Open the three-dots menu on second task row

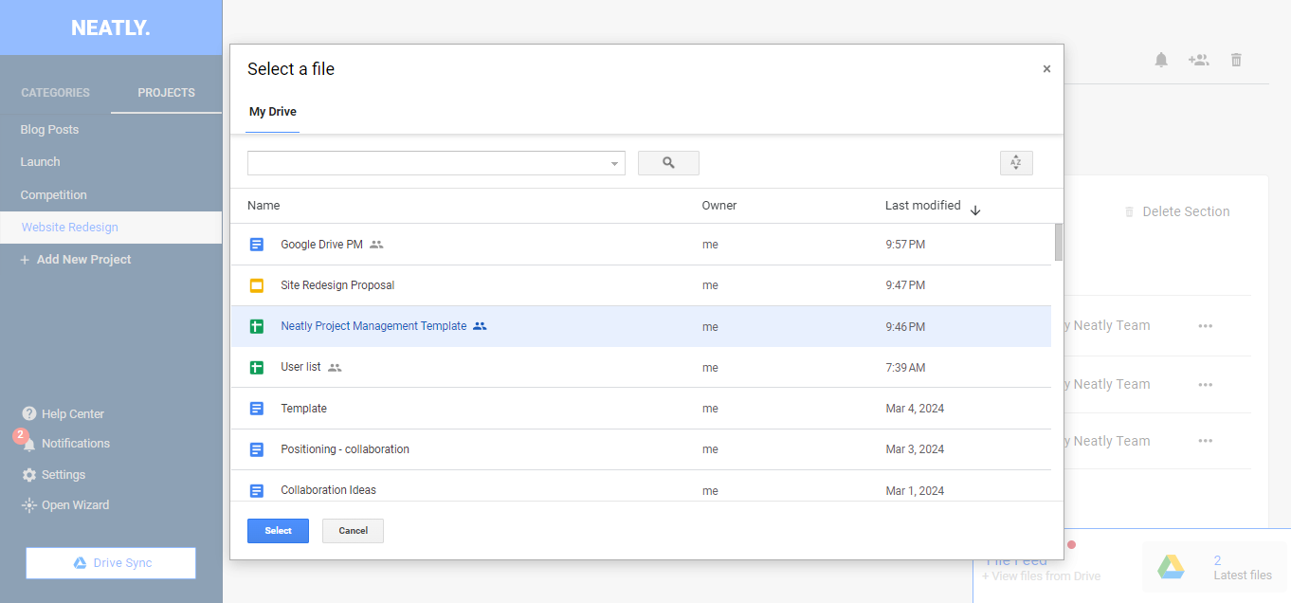[1205, 385]
